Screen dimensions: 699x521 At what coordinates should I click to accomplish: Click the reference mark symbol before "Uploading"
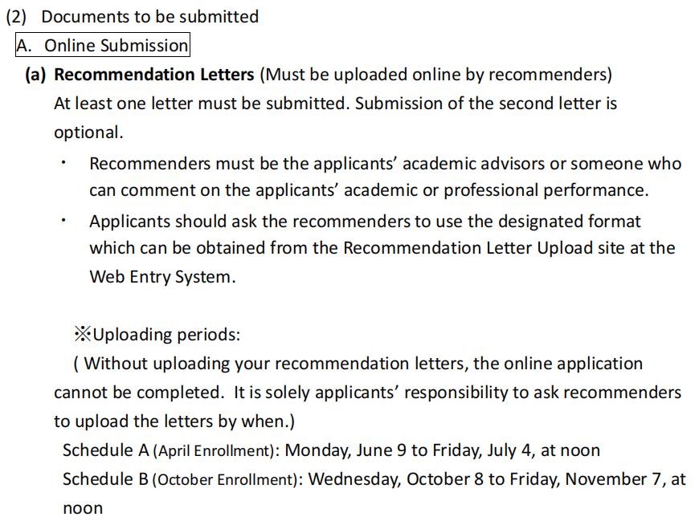point(82,334)
